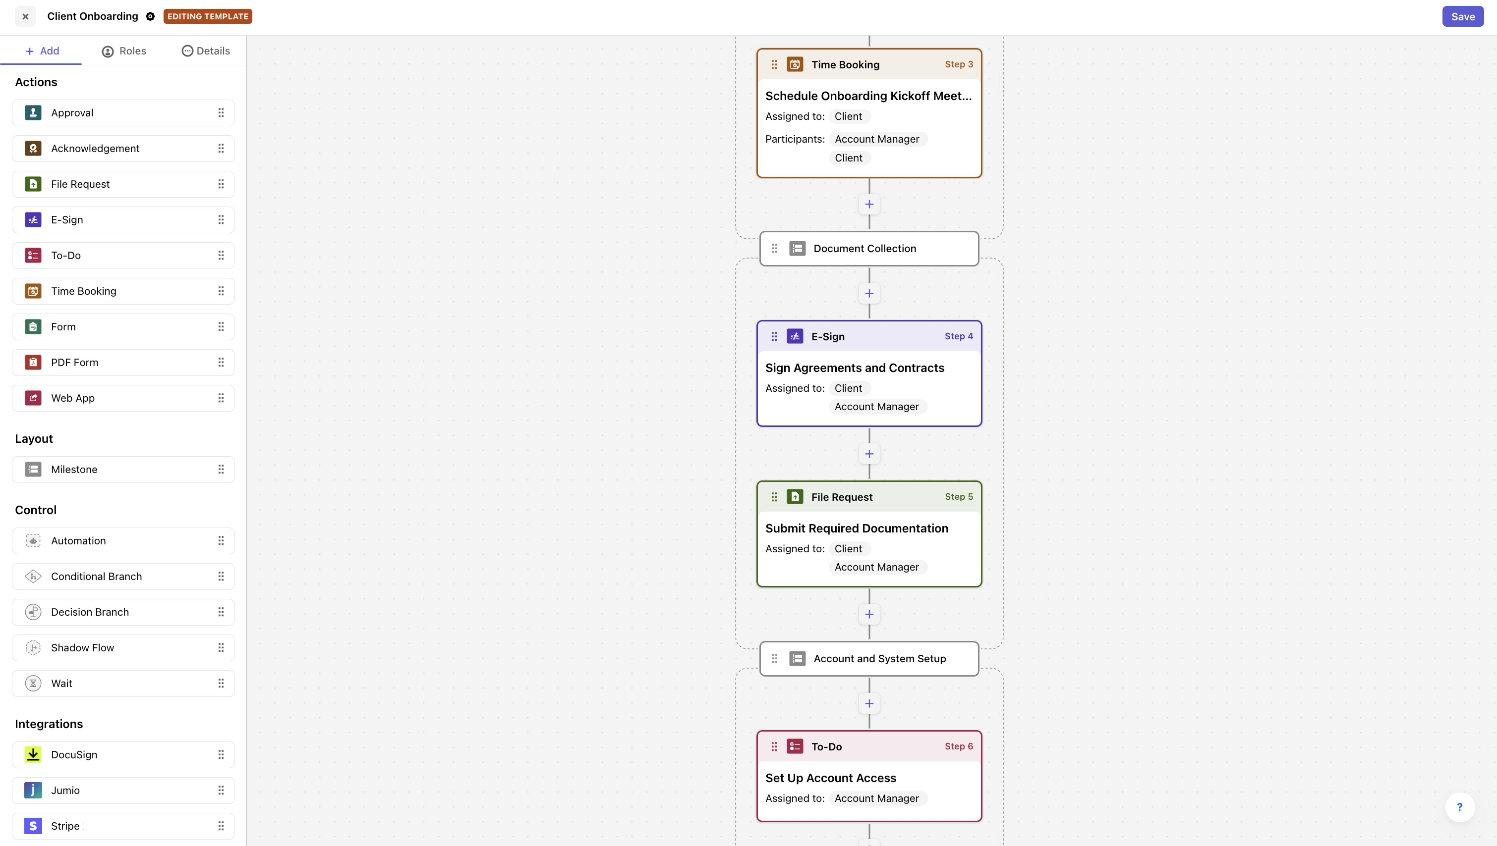The height and width of the screenshot is (846, 1497).
Task: Select the E-Sign action icon
Action: 33,219
